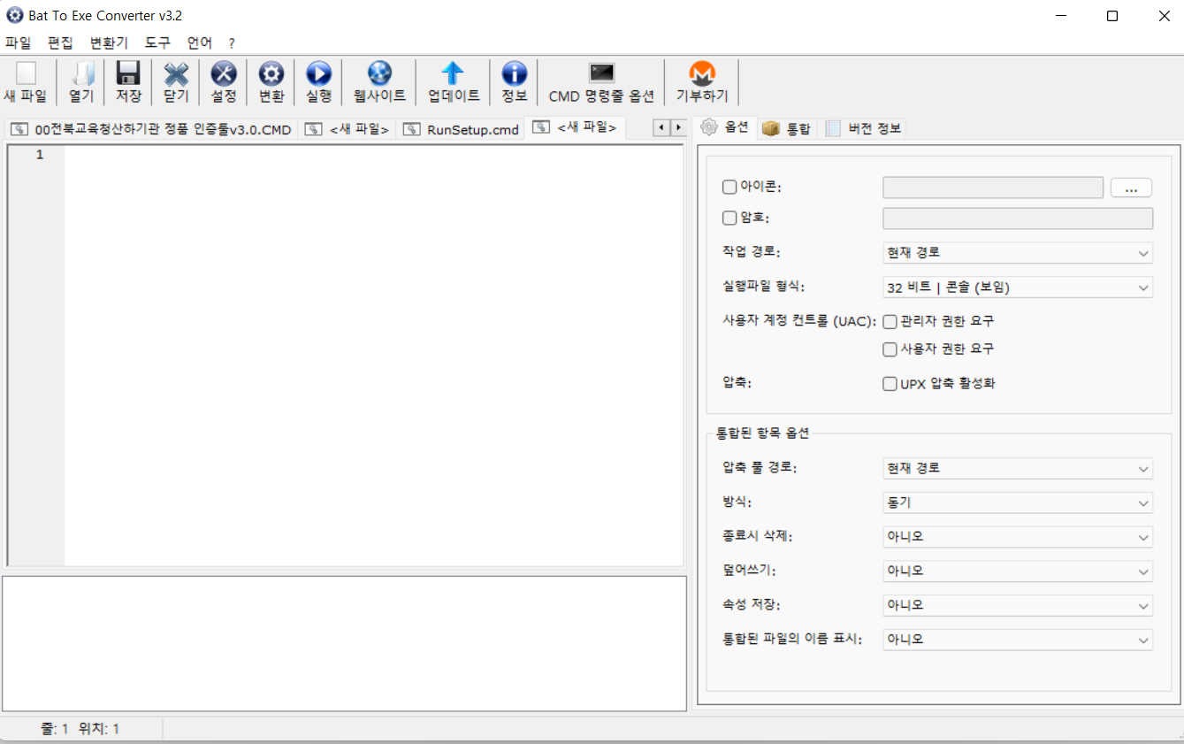Enable the 아이콘 checkbox
Screen dimensions: 1184x744
[729, 188]
